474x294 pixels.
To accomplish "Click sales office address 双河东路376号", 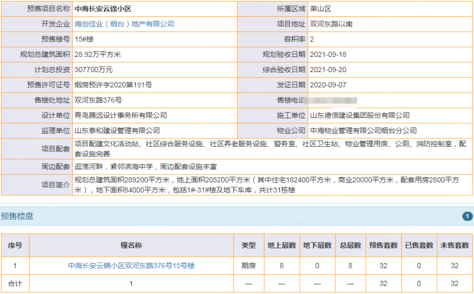I will pos(98,100).
